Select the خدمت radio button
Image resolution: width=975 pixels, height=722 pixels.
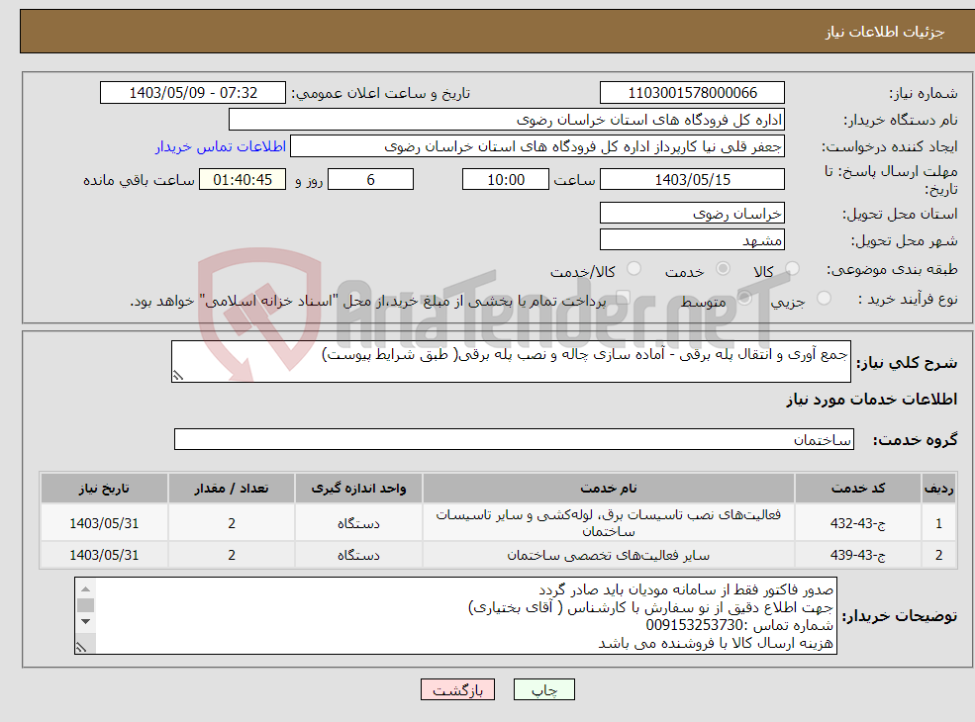(723, 269)
